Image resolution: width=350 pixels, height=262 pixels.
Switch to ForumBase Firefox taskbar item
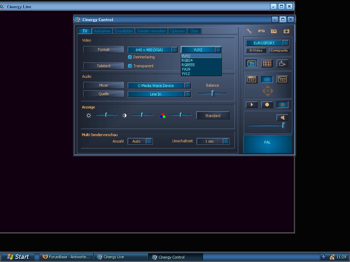click(x=66, y=257)
